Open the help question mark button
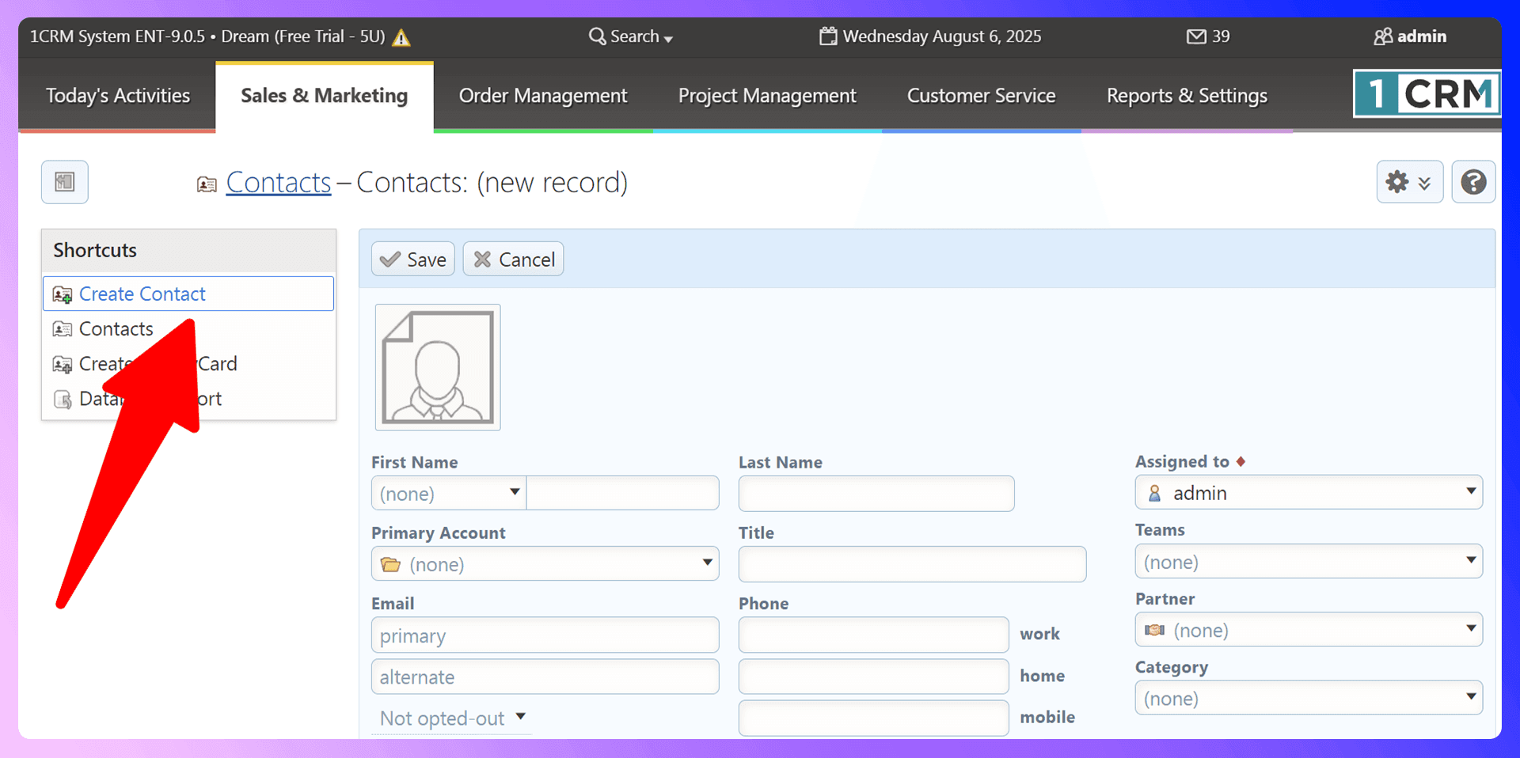Screen dimensions: 1520x758 (1473, 182)
